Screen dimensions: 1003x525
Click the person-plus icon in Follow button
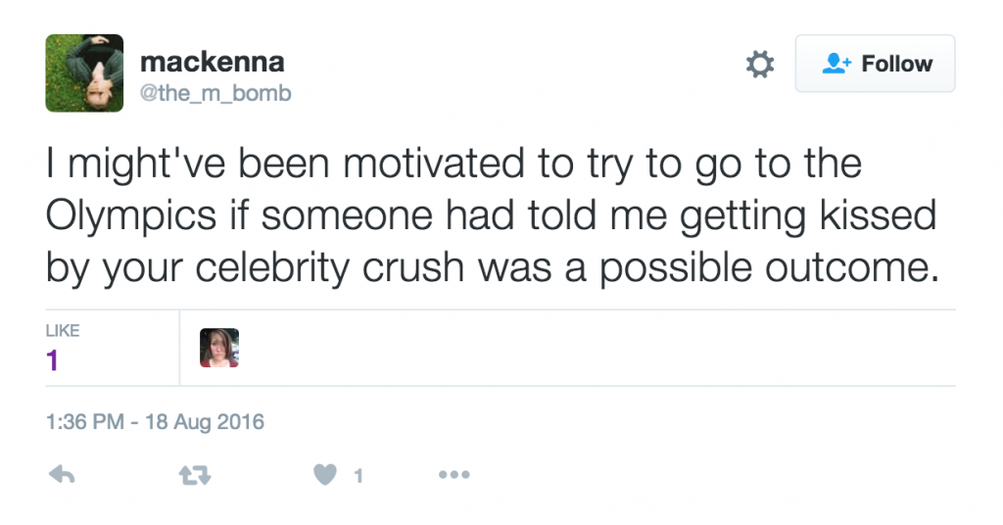pyautogui.click(x=835, y=65)
